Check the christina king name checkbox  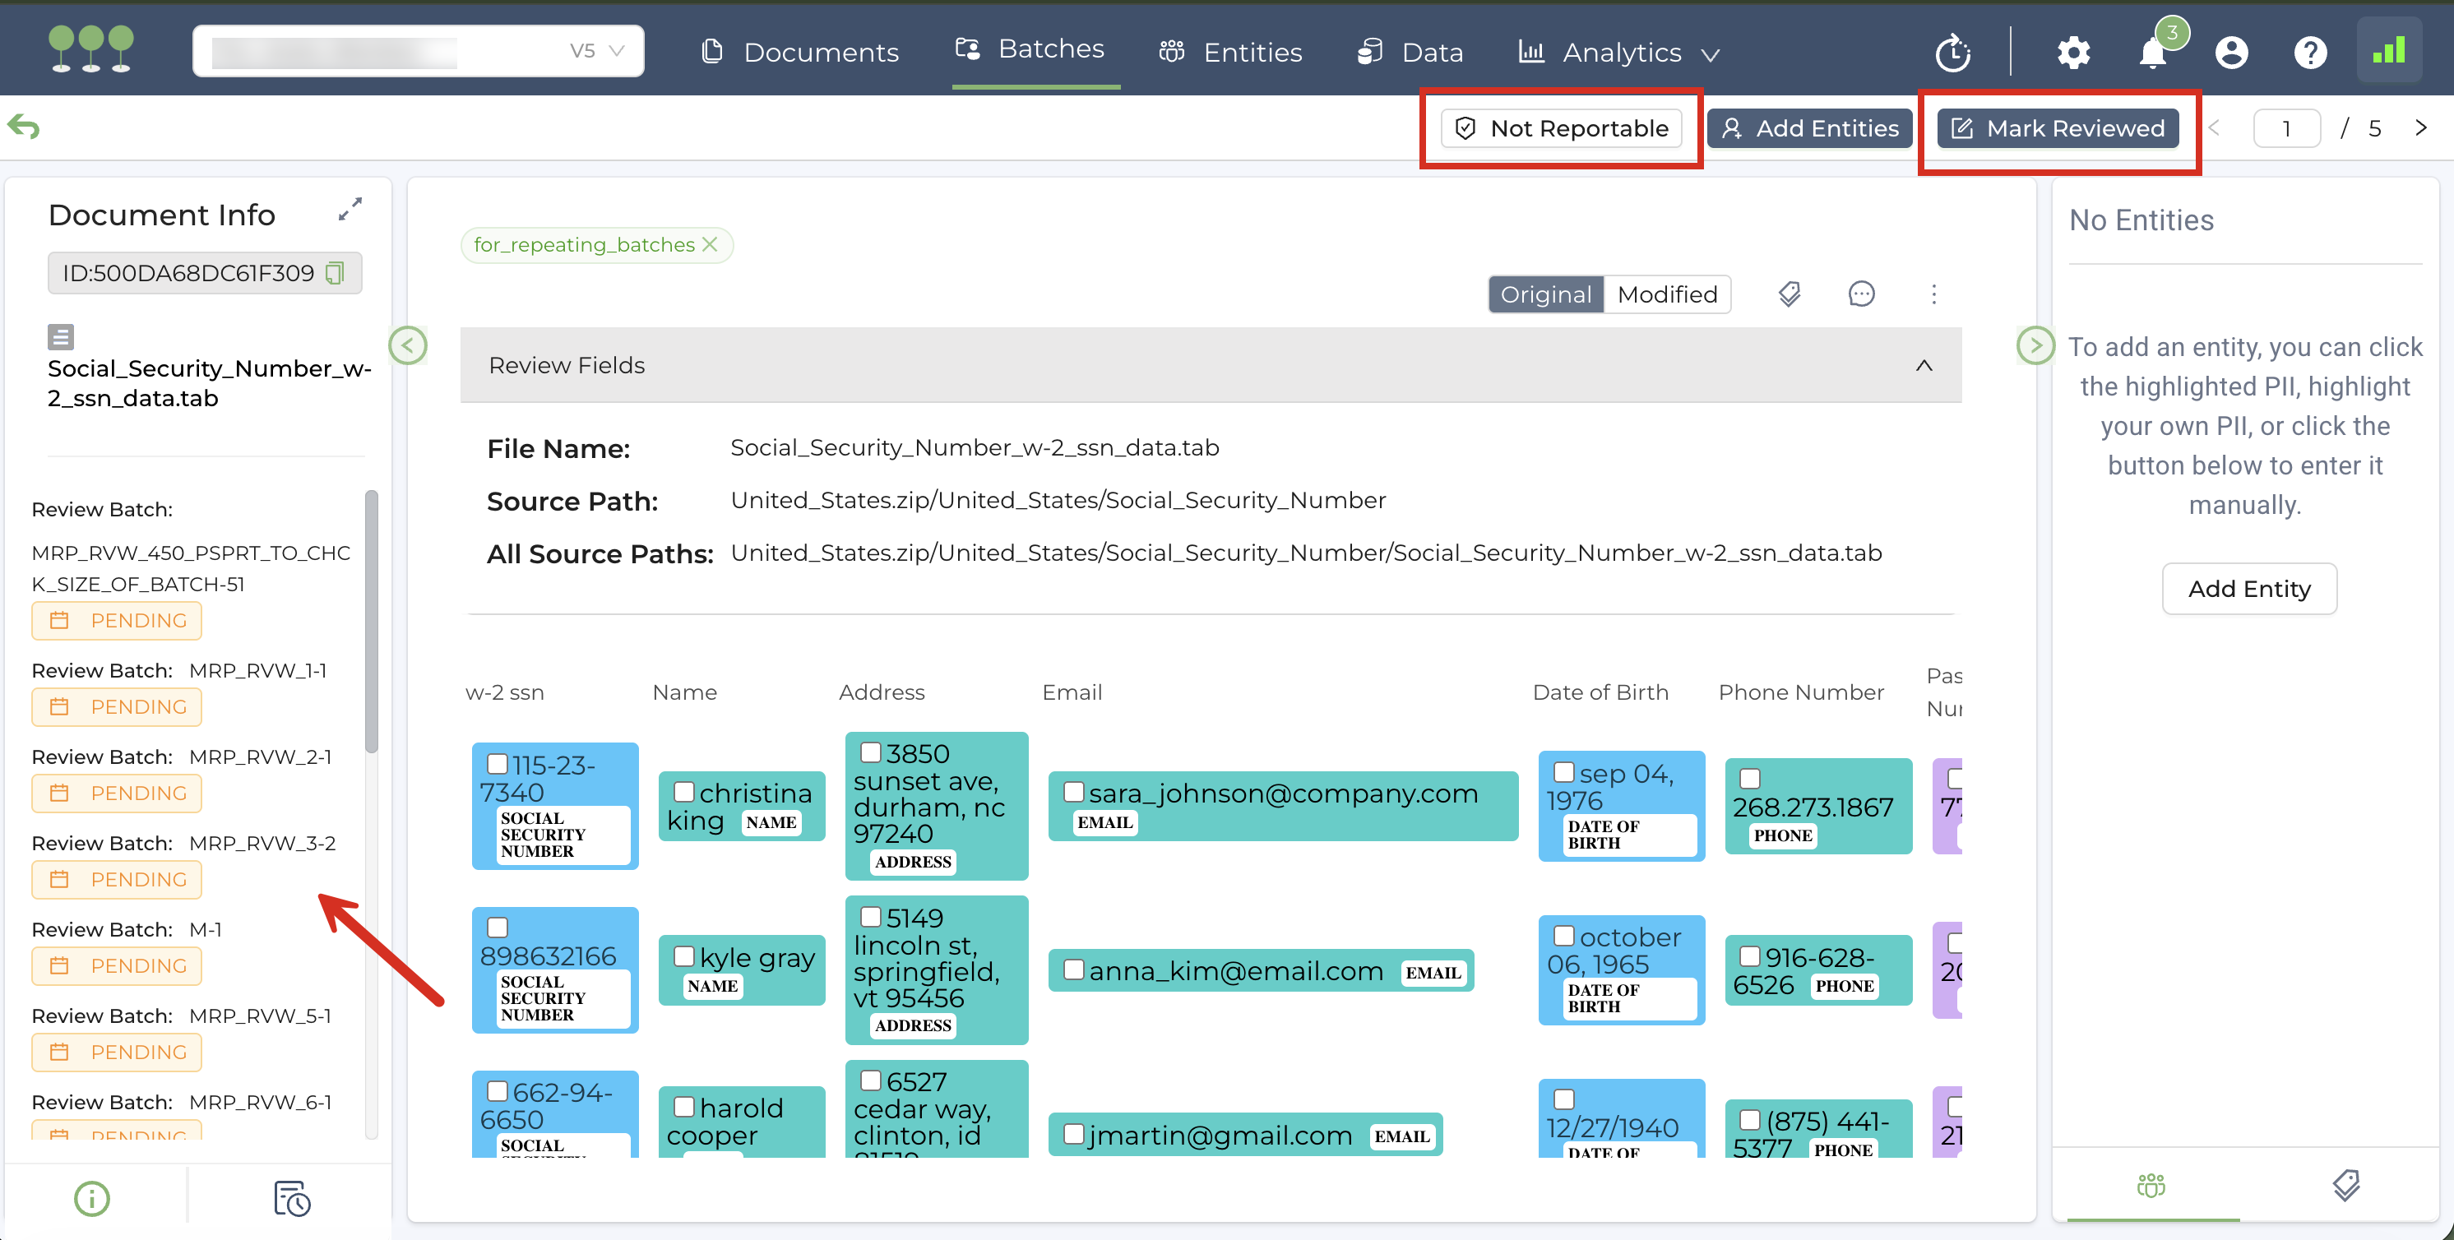(x=684, y=791)
